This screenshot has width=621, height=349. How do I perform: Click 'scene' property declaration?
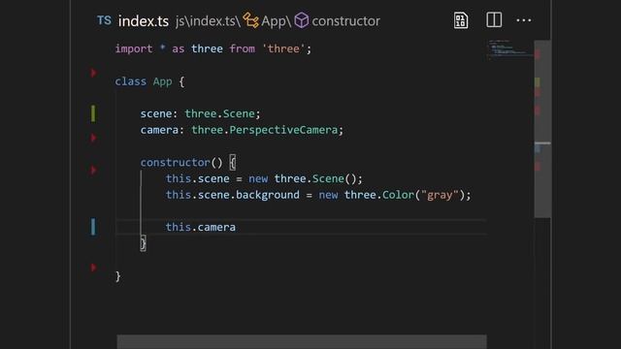156,113
